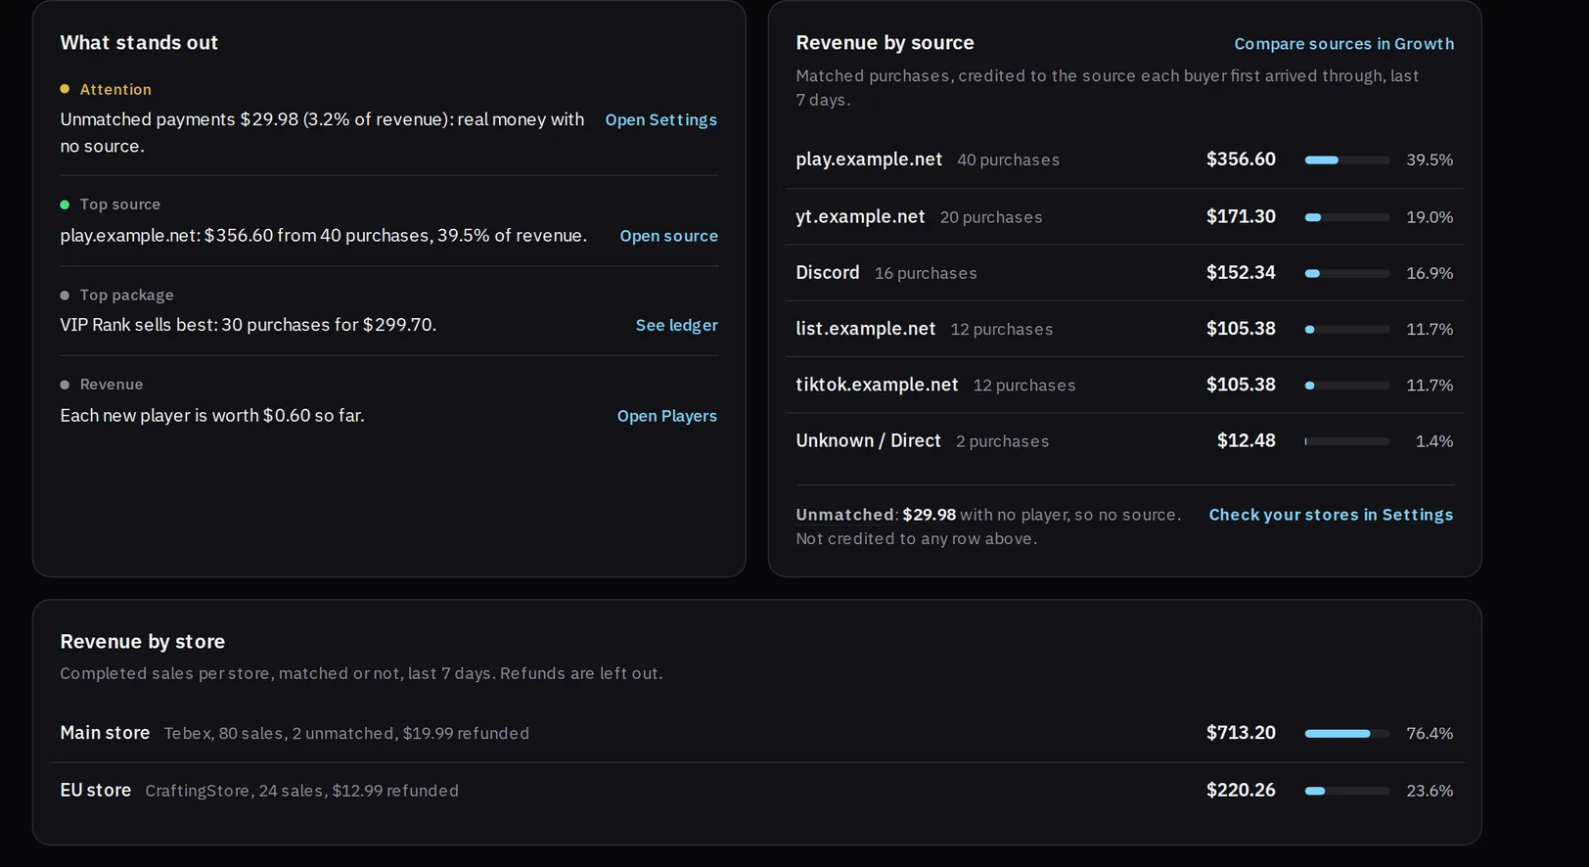The height and width of the screenshot is (867, 1589).
Task: Select the yt.example.net source name
Action: pos(860,216)
